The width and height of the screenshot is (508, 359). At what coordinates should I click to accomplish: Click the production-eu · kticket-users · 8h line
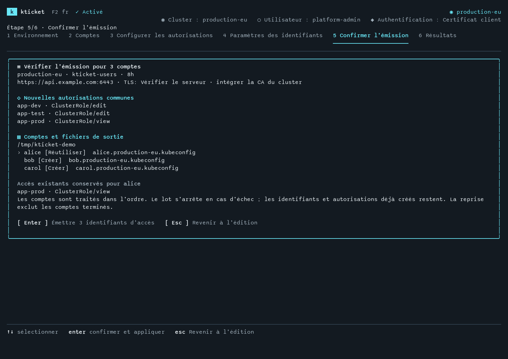click(76, 75)
